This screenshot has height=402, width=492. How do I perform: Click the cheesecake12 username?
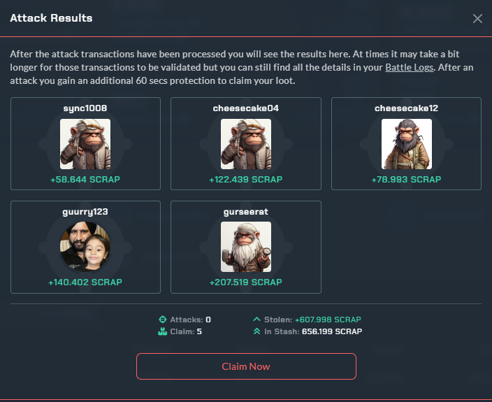pyautogui.click(x=406, y=108)
